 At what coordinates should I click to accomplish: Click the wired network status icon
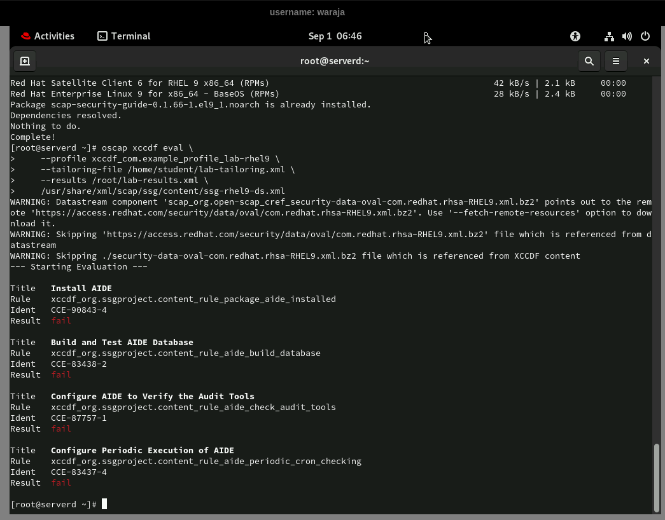609,36
